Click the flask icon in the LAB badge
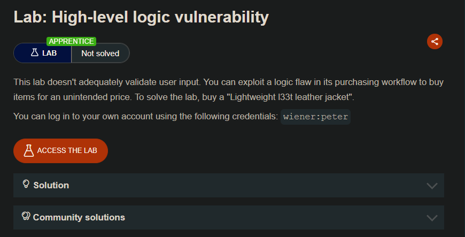This screenshot has height=237, width=465. [x=35, y=53]
